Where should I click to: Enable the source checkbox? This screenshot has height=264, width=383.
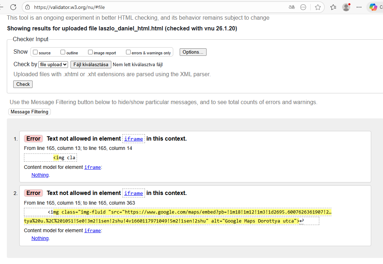click(x=35, y=52)
